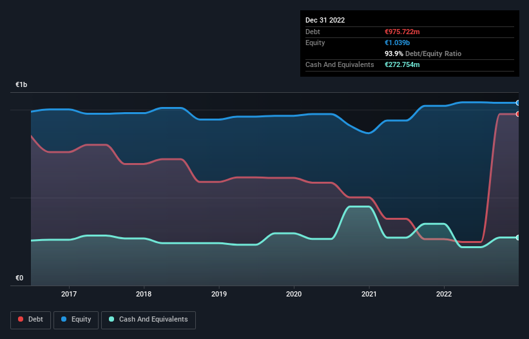This screenshot has height=339, width=529.
Task: Click the teal Cash And Equivalents legend dot
Action: click(111, 319)
